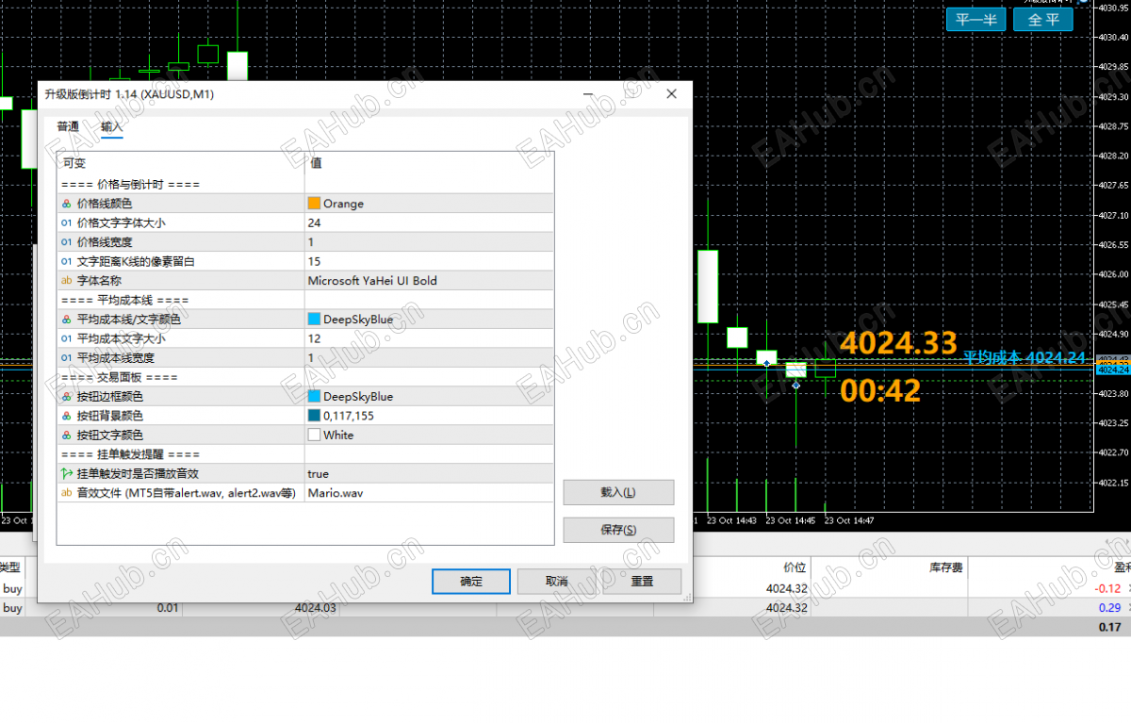Click the color-type icon beside 按钮边框颜色
The width and height of the screenshot is (1131, 723).
click(x=66, y=397)
